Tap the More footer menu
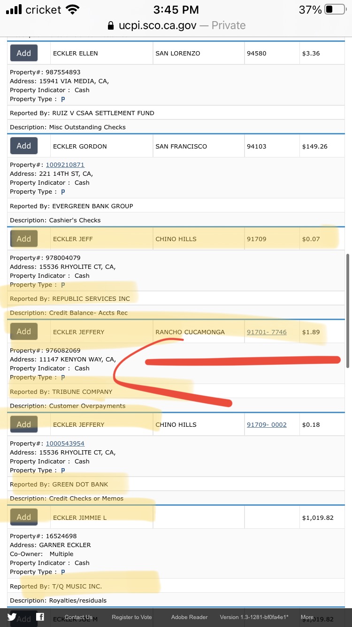 pos(307,617)
